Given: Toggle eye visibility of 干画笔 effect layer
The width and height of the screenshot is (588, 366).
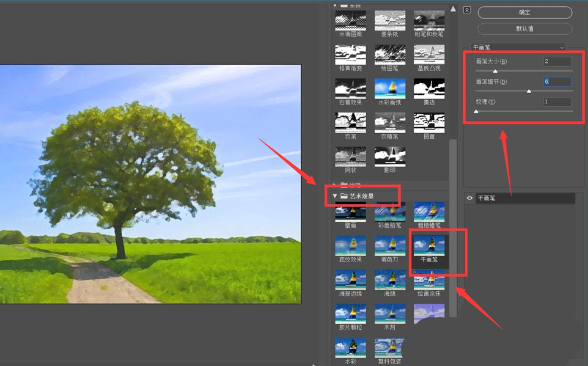Looking at the screenshot, I should (469, 199).
